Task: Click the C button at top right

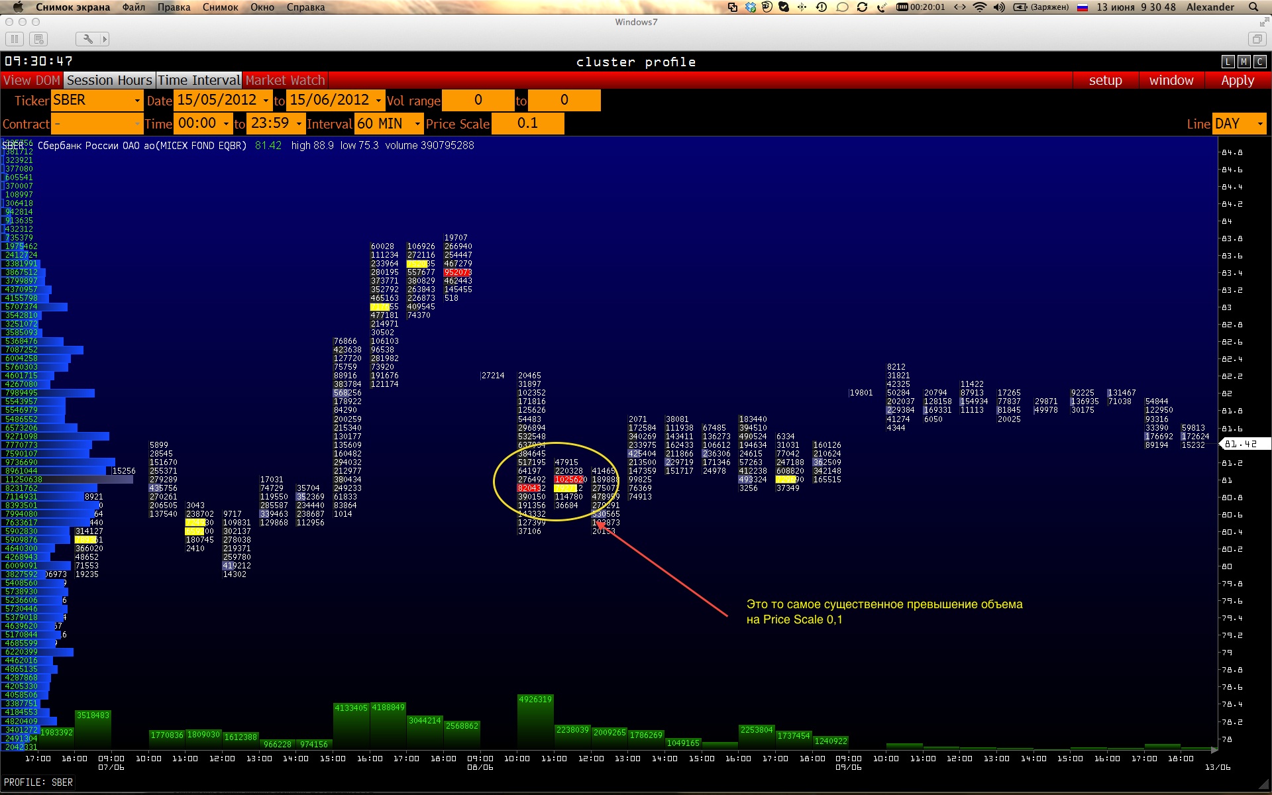Action: pyautogui.click(x=1259, y=62)
